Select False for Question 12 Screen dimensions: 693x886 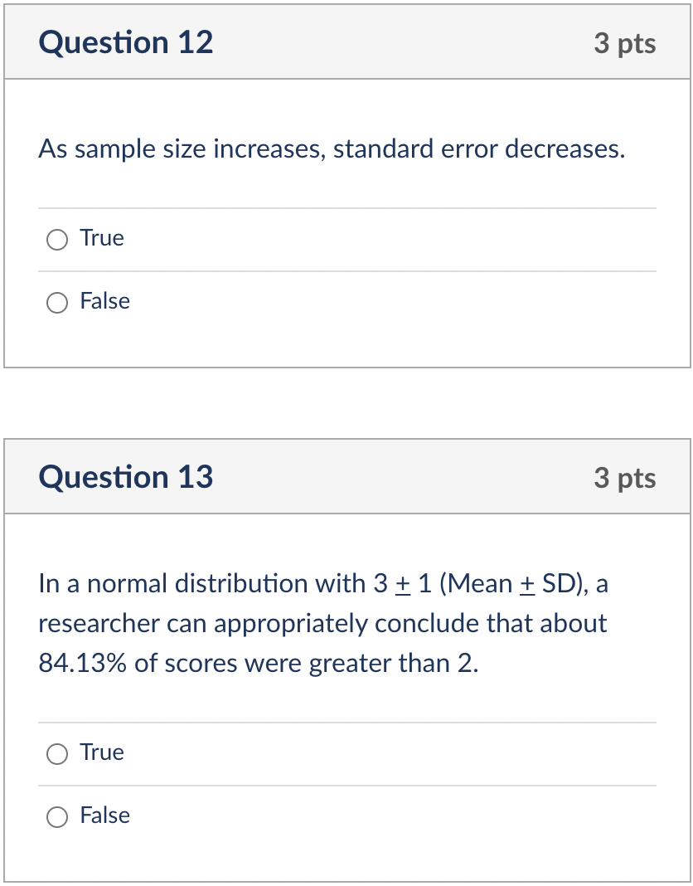tap(57, 302)
